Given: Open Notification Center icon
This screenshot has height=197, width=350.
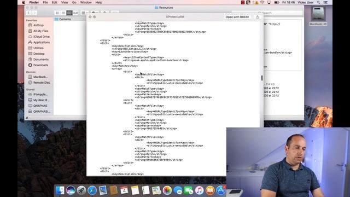Looking at the screenshot, I should 326,2.
